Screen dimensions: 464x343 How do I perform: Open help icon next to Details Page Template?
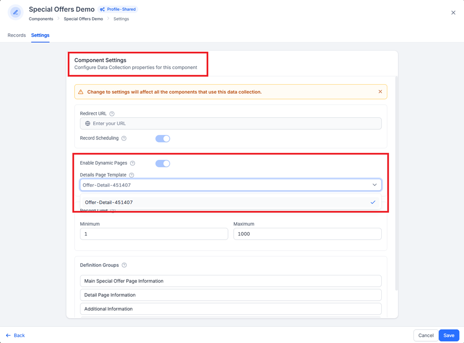click(132, 175)
